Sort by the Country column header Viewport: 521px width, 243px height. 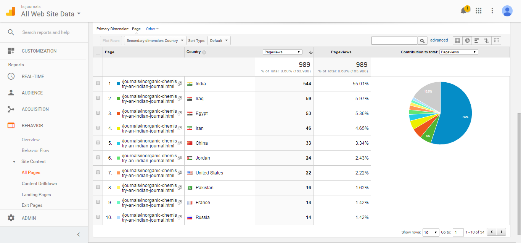pos(193,52)
